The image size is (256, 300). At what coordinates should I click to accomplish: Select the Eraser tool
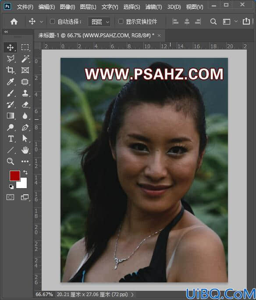pos(25,104)
